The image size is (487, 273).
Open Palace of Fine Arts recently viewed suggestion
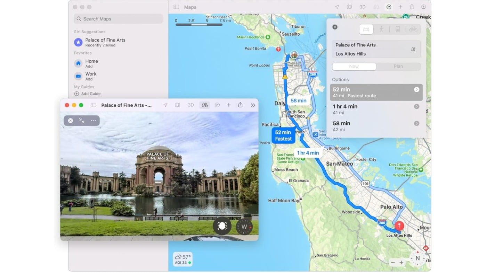(x=105, y=42)
